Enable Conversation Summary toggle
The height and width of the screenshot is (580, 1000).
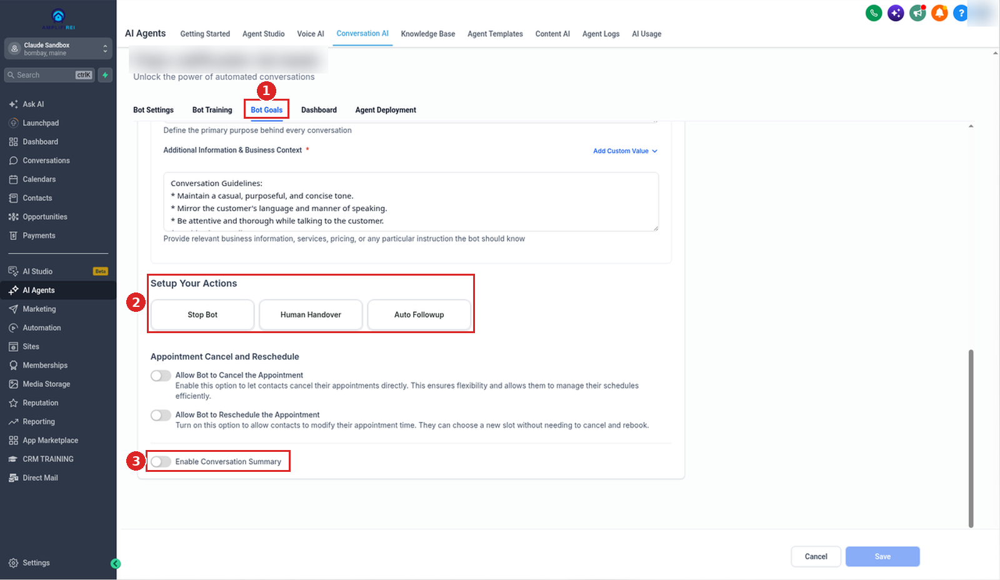[161, 461]
